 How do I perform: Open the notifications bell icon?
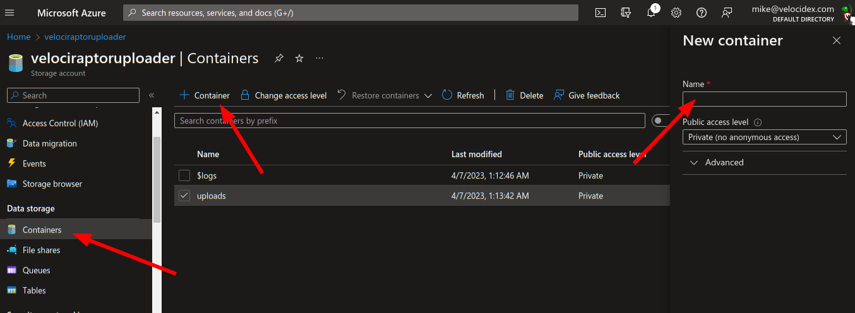651,13
